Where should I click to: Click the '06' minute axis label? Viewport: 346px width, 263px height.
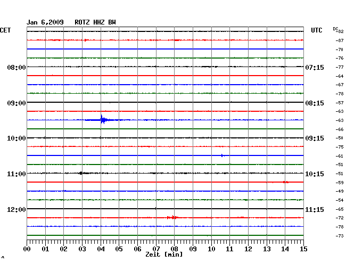point(137,249)
